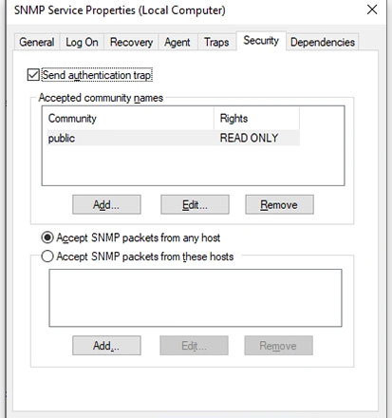Close the SNMP Service Properties dialog
Image resolution: width=392 pixels, height=418 pixels.
(372, 9)
